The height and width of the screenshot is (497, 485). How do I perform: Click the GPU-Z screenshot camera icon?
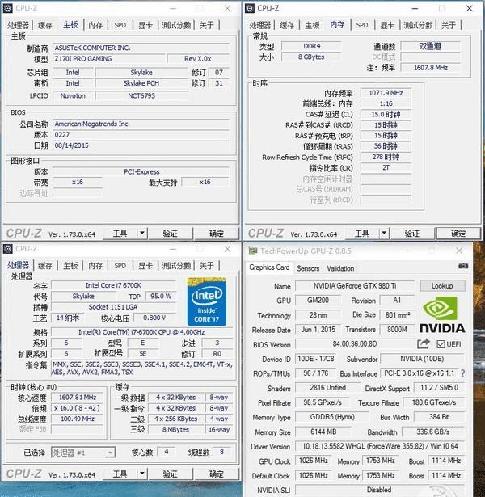(463, 266)
